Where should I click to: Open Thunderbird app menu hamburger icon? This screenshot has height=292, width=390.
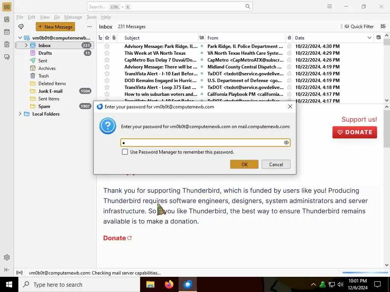pyautogui.click(x=329, y=6)
